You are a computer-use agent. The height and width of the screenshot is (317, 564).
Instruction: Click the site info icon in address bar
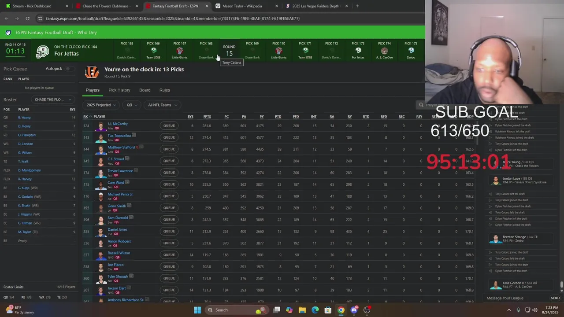[40, 18]
